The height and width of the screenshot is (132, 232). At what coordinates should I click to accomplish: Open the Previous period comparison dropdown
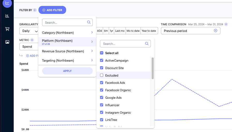pyautogui.click(x=191, y=31)
